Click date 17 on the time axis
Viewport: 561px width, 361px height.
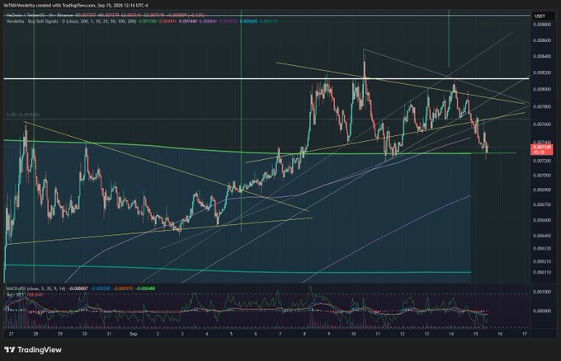click(524, 334)
